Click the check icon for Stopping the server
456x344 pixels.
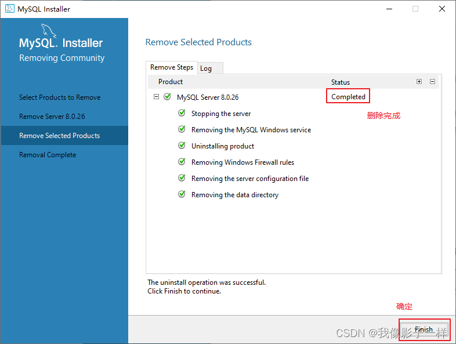click(x=182, y=113)
